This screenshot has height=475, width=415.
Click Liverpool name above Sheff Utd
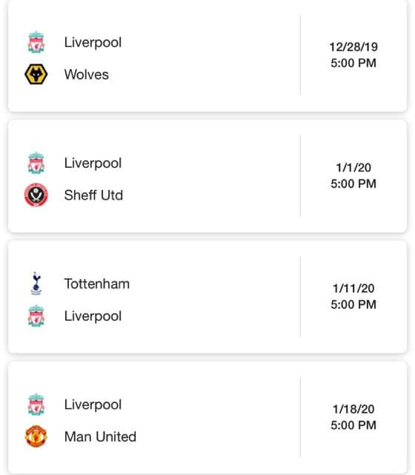(x=93, y=163)
